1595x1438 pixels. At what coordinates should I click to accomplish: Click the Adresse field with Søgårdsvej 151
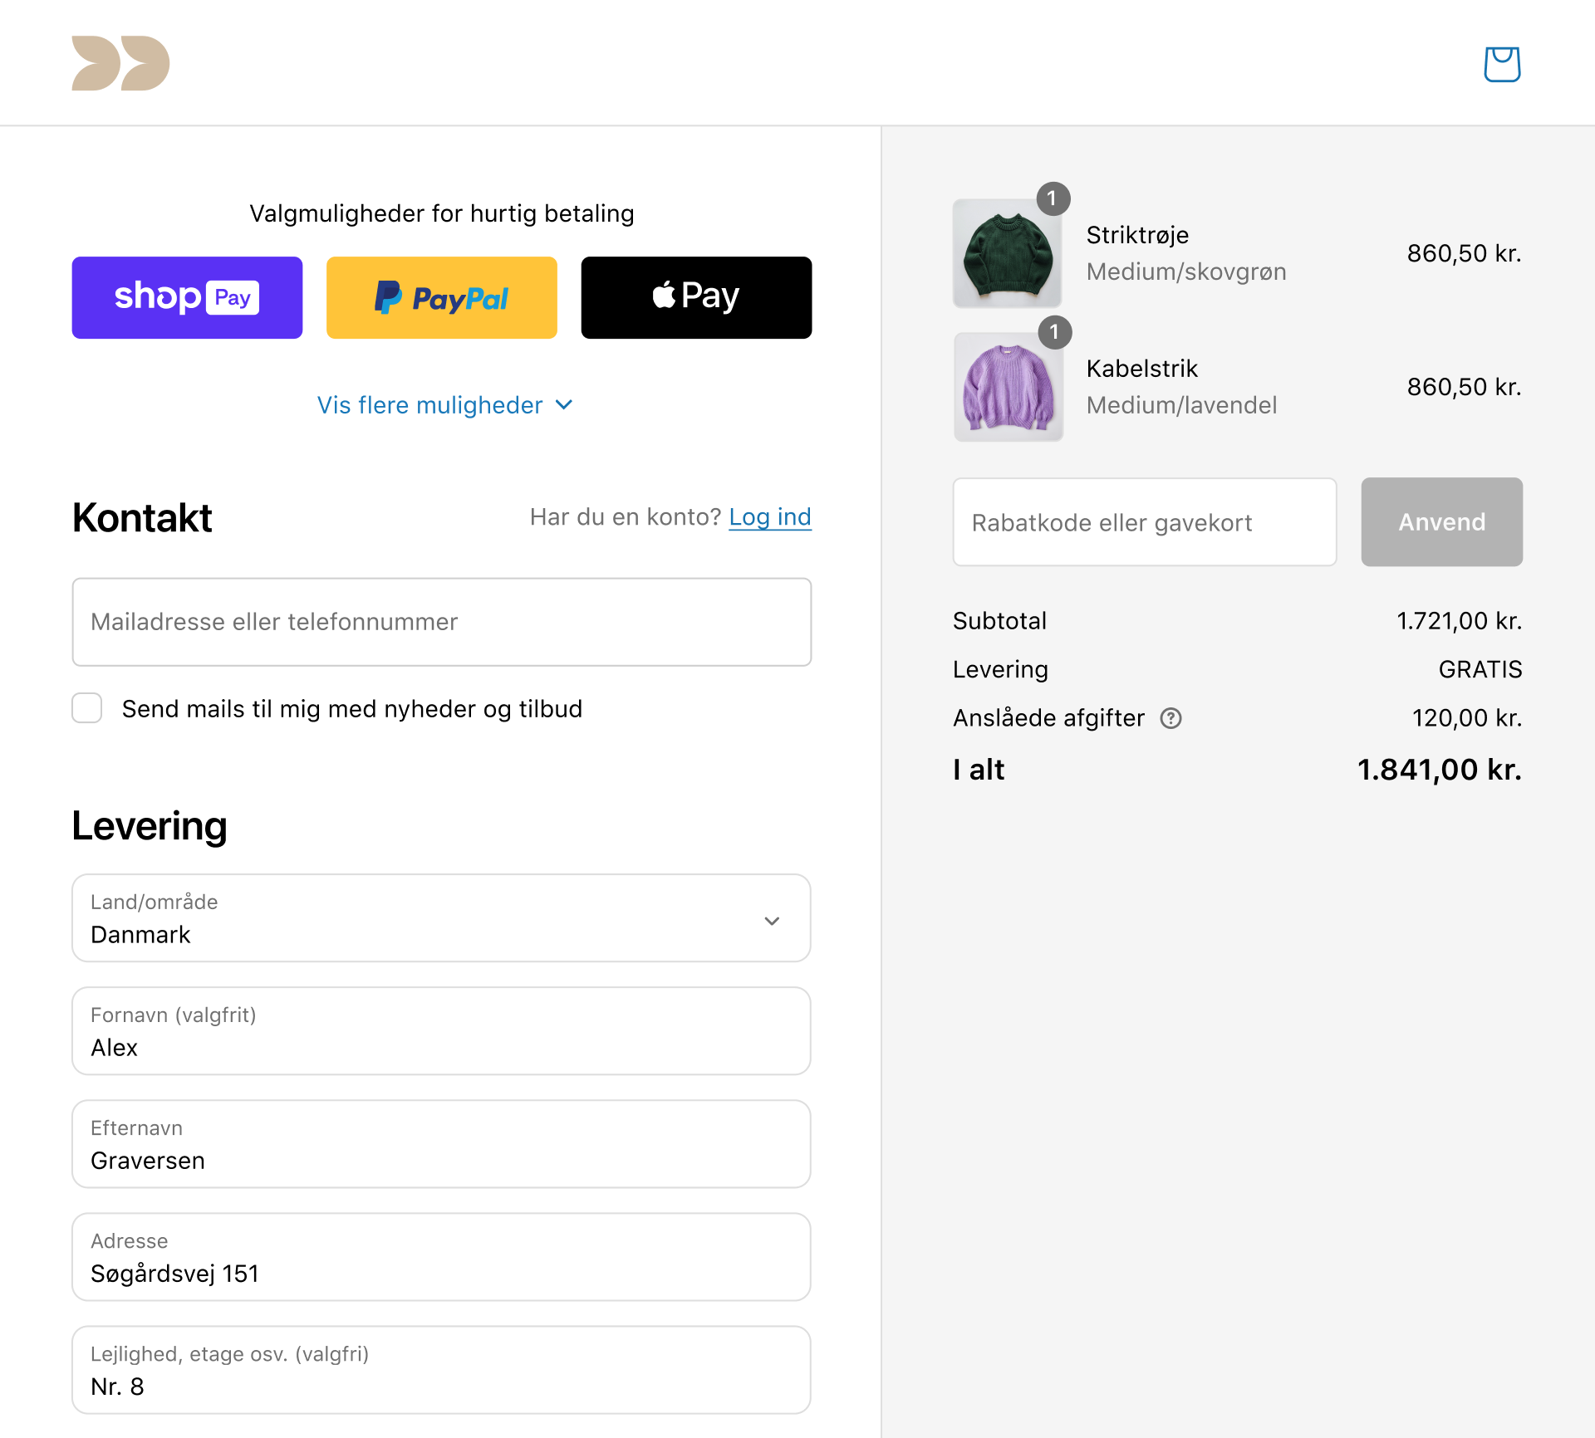click(x=441, y=1257)
